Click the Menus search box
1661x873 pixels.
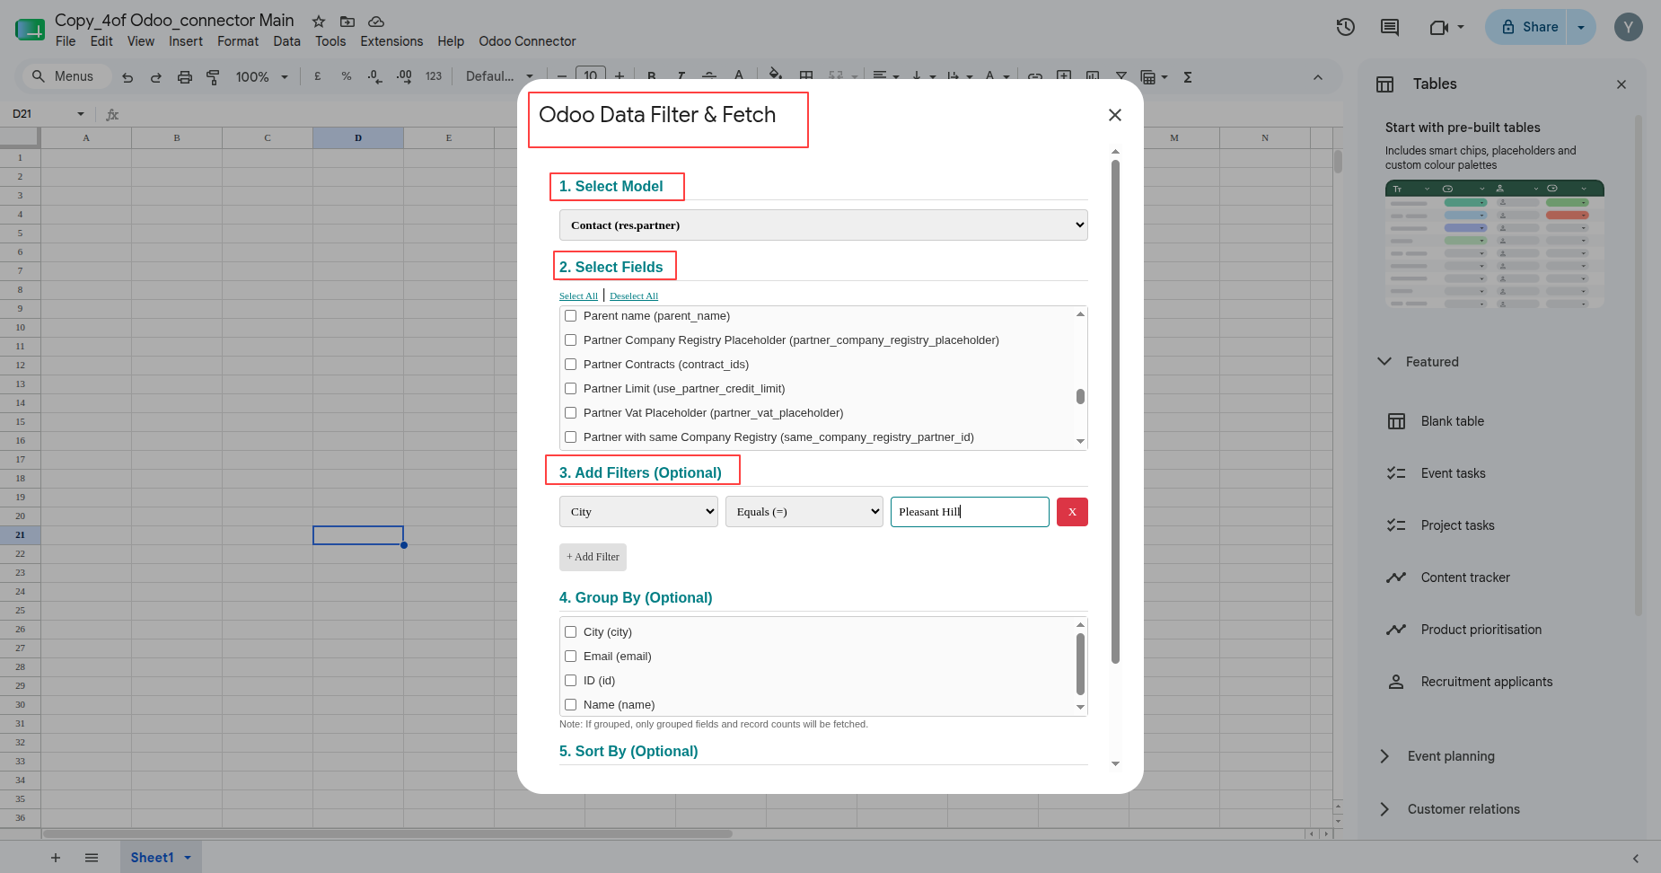click(66, 77)
